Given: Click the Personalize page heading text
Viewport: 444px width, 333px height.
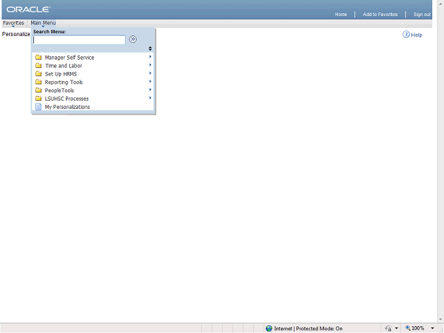Looking at the screenshot, I should (x=16, y=34).
